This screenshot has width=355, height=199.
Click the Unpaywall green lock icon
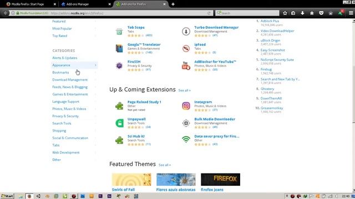pos(119,123)
